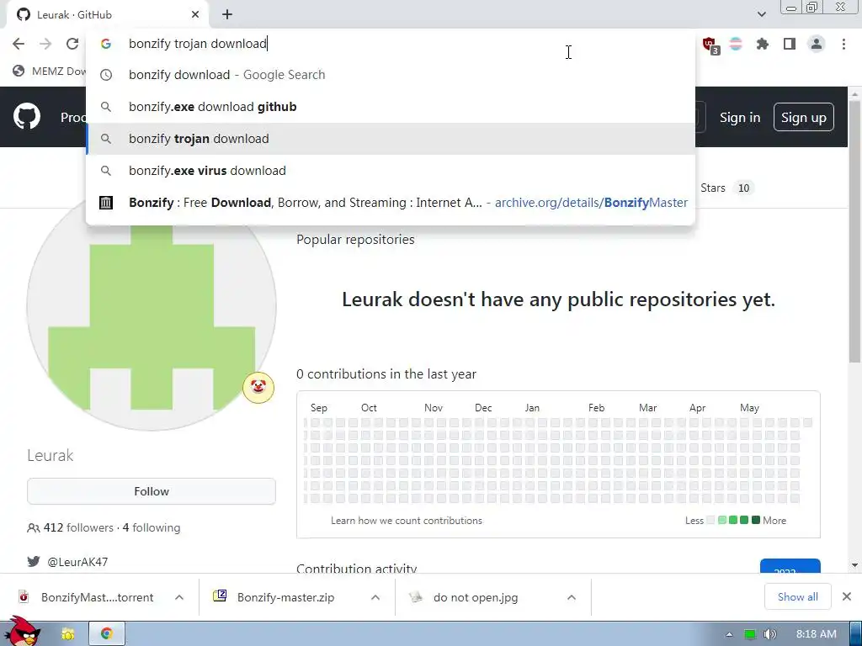Click the Chrome taskbar button
The height and width of the screenshot is (646, 862).
click(107, 633)
